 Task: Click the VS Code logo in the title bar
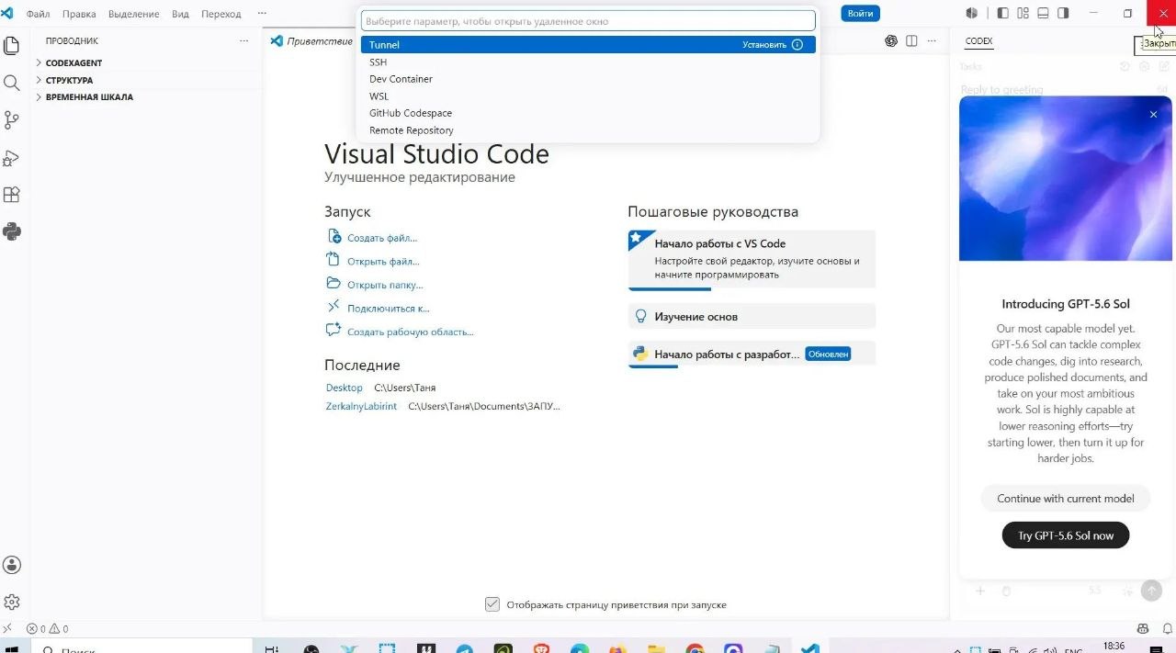coord(8,13)
